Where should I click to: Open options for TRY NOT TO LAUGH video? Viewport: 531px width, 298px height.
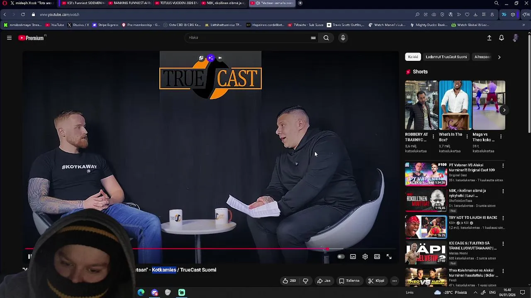pyautogui.click(x=503, y=218)
